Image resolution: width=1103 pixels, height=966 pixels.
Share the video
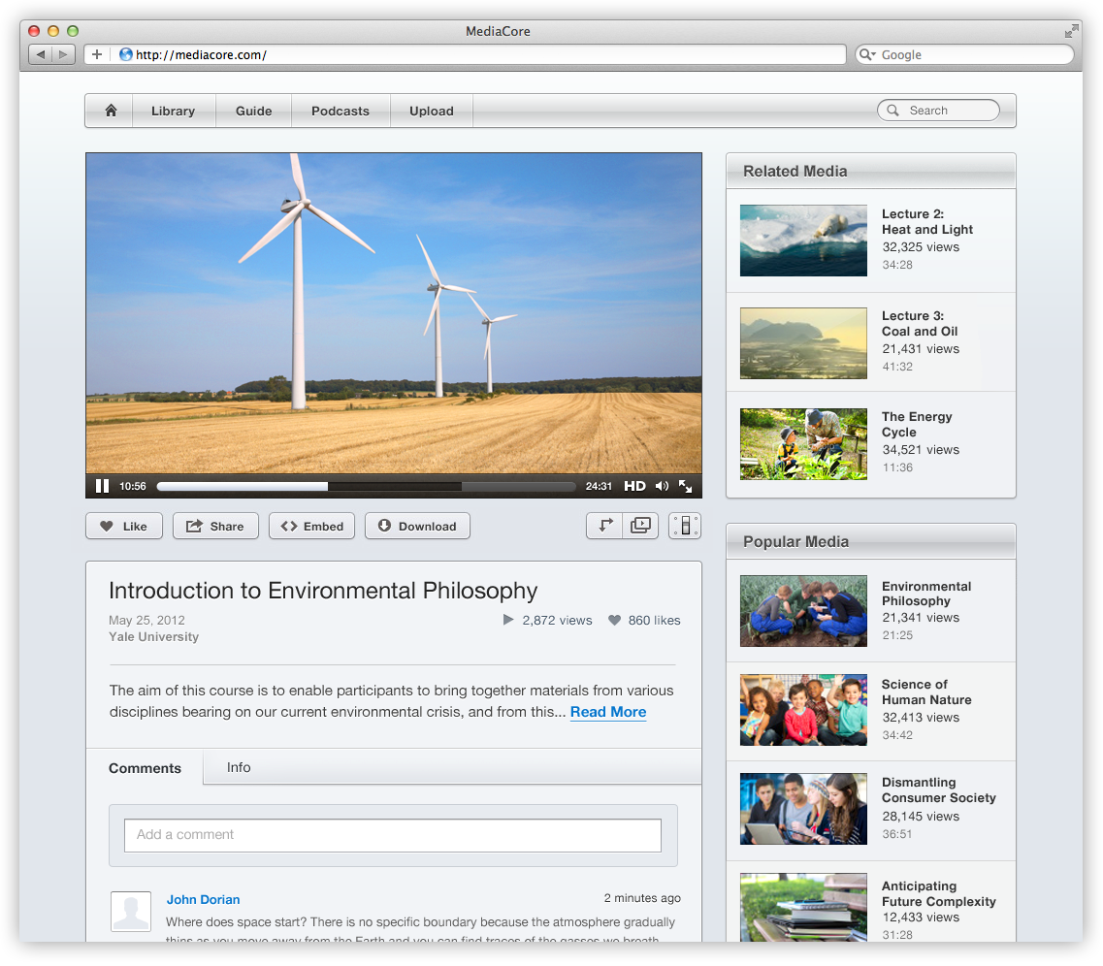click(x=215, y=526)
